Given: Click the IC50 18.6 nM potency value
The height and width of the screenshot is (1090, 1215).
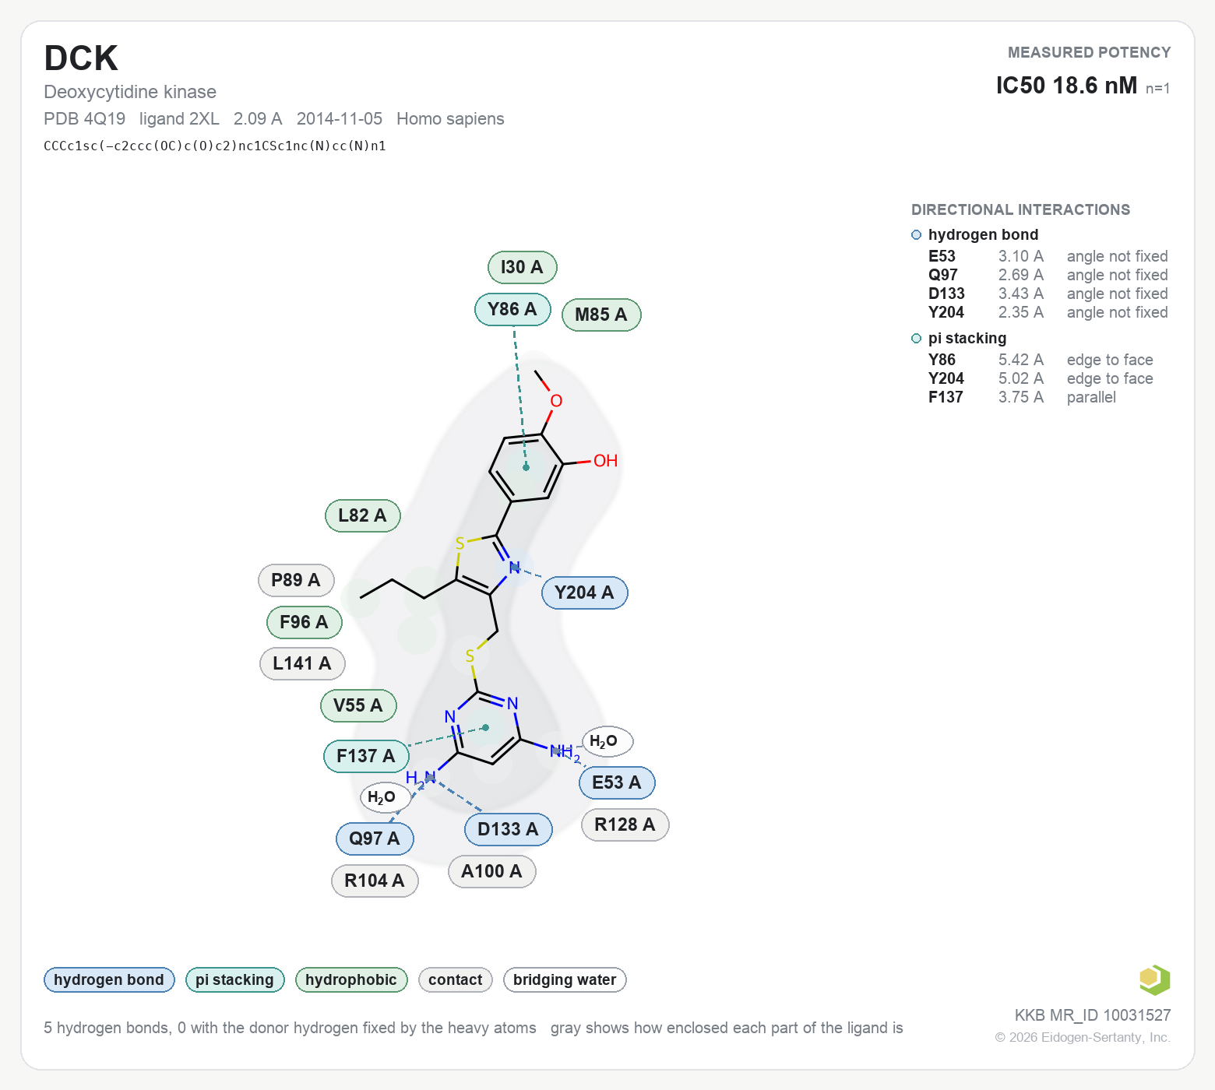Looking at the screenshot, I should 1066,86.
